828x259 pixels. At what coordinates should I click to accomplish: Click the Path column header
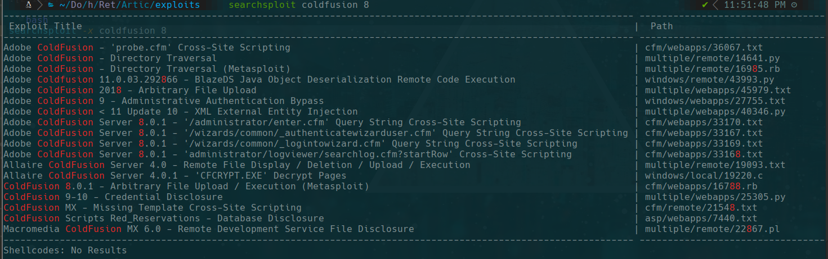click(661, 26)
